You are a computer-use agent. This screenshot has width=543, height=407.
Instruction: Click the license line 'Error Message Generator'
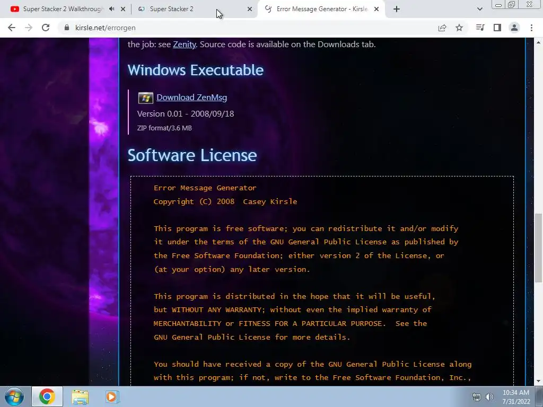pos(205,188)
